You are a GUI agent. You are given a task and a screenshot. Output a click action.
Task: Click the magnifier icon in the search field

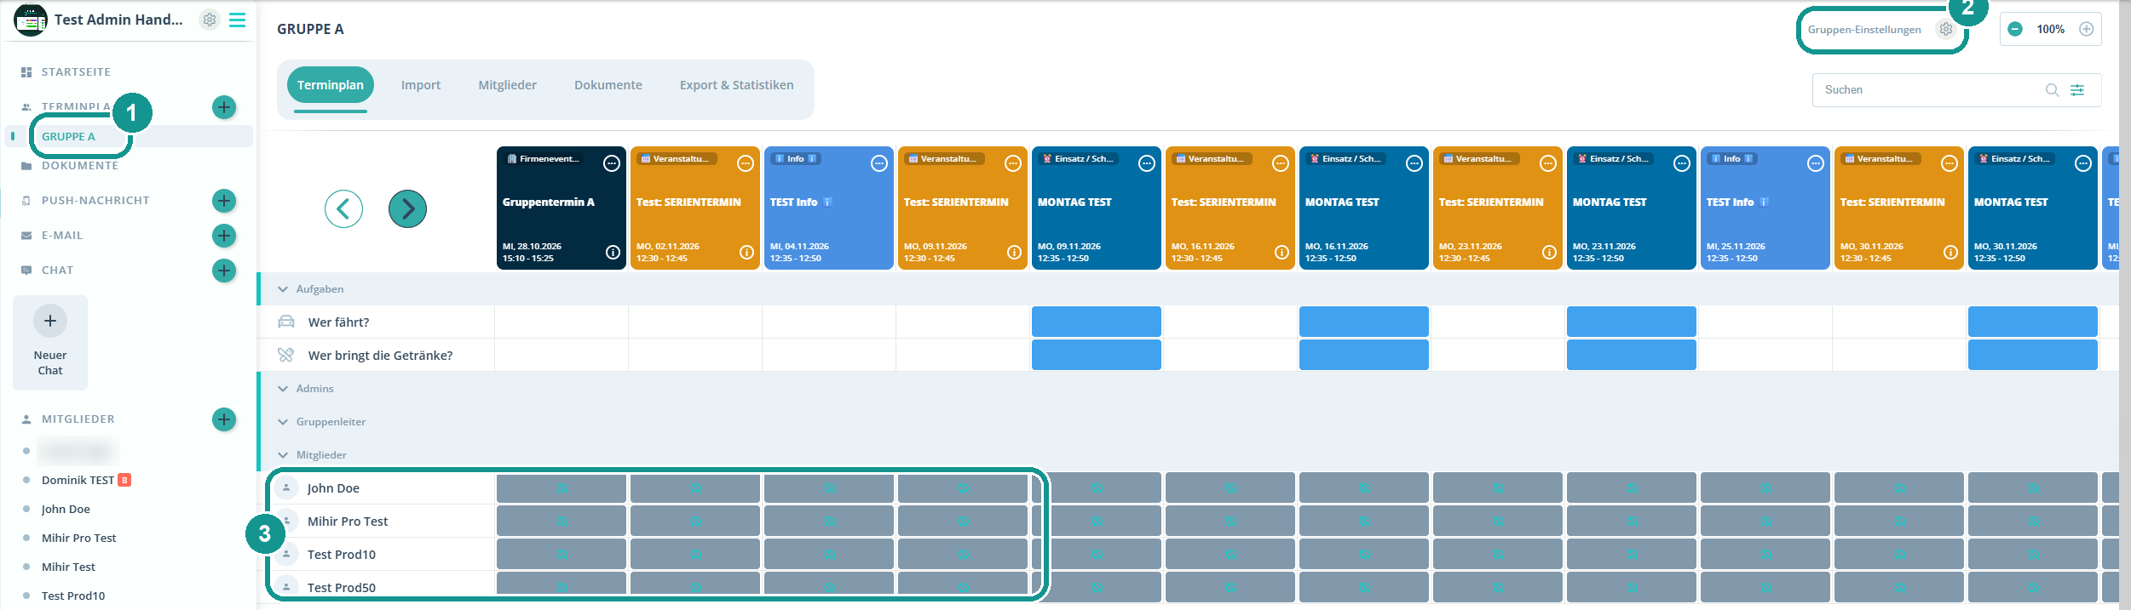click(x=2053, y=90)
